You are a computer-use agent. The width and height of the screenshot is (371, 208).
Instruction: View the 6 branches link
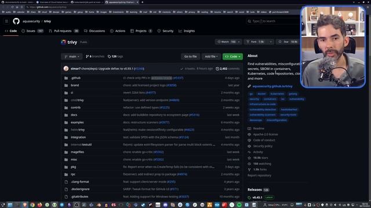pyautogui.click(x=95, y=57)
